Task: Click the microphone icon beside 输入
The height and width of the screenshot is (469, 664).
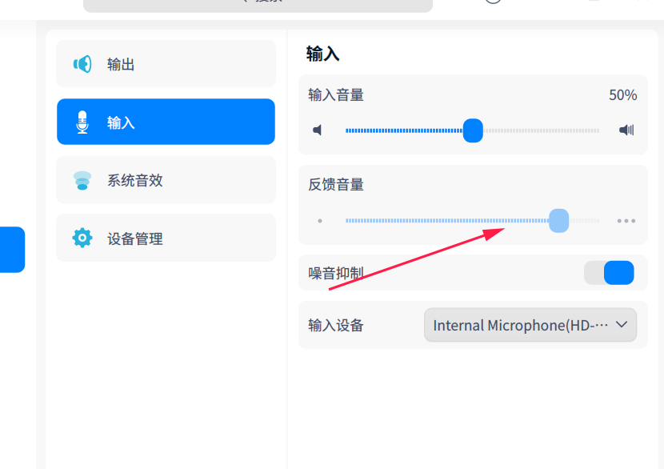Action: [x=82, y=122]
